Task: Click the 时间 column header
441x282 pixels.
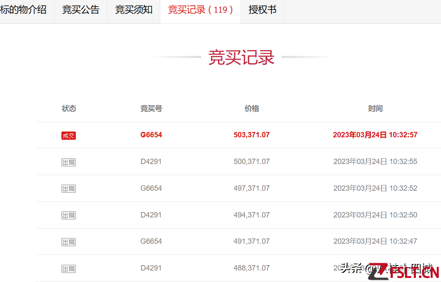Action: [x=375, y=109]
